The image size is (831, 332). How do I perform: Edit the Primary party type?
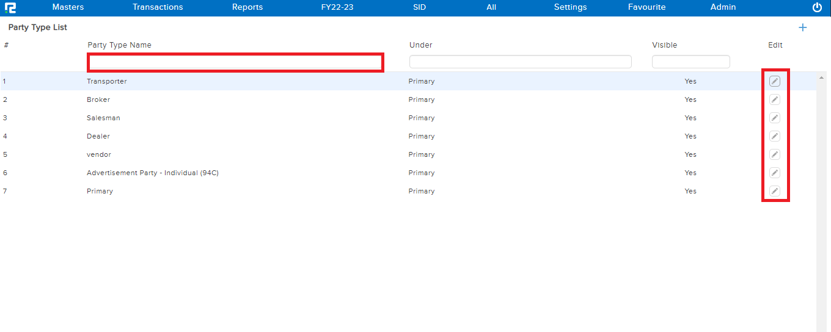click(x=774, y=191)
